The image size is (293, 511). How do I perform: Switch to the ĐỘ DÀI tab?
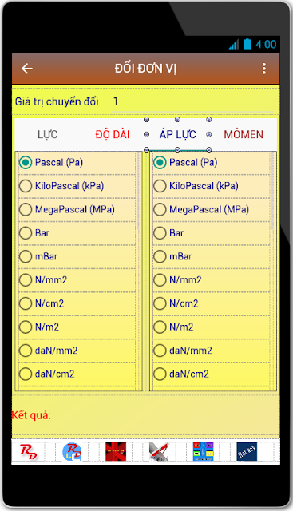pos(113,134)
